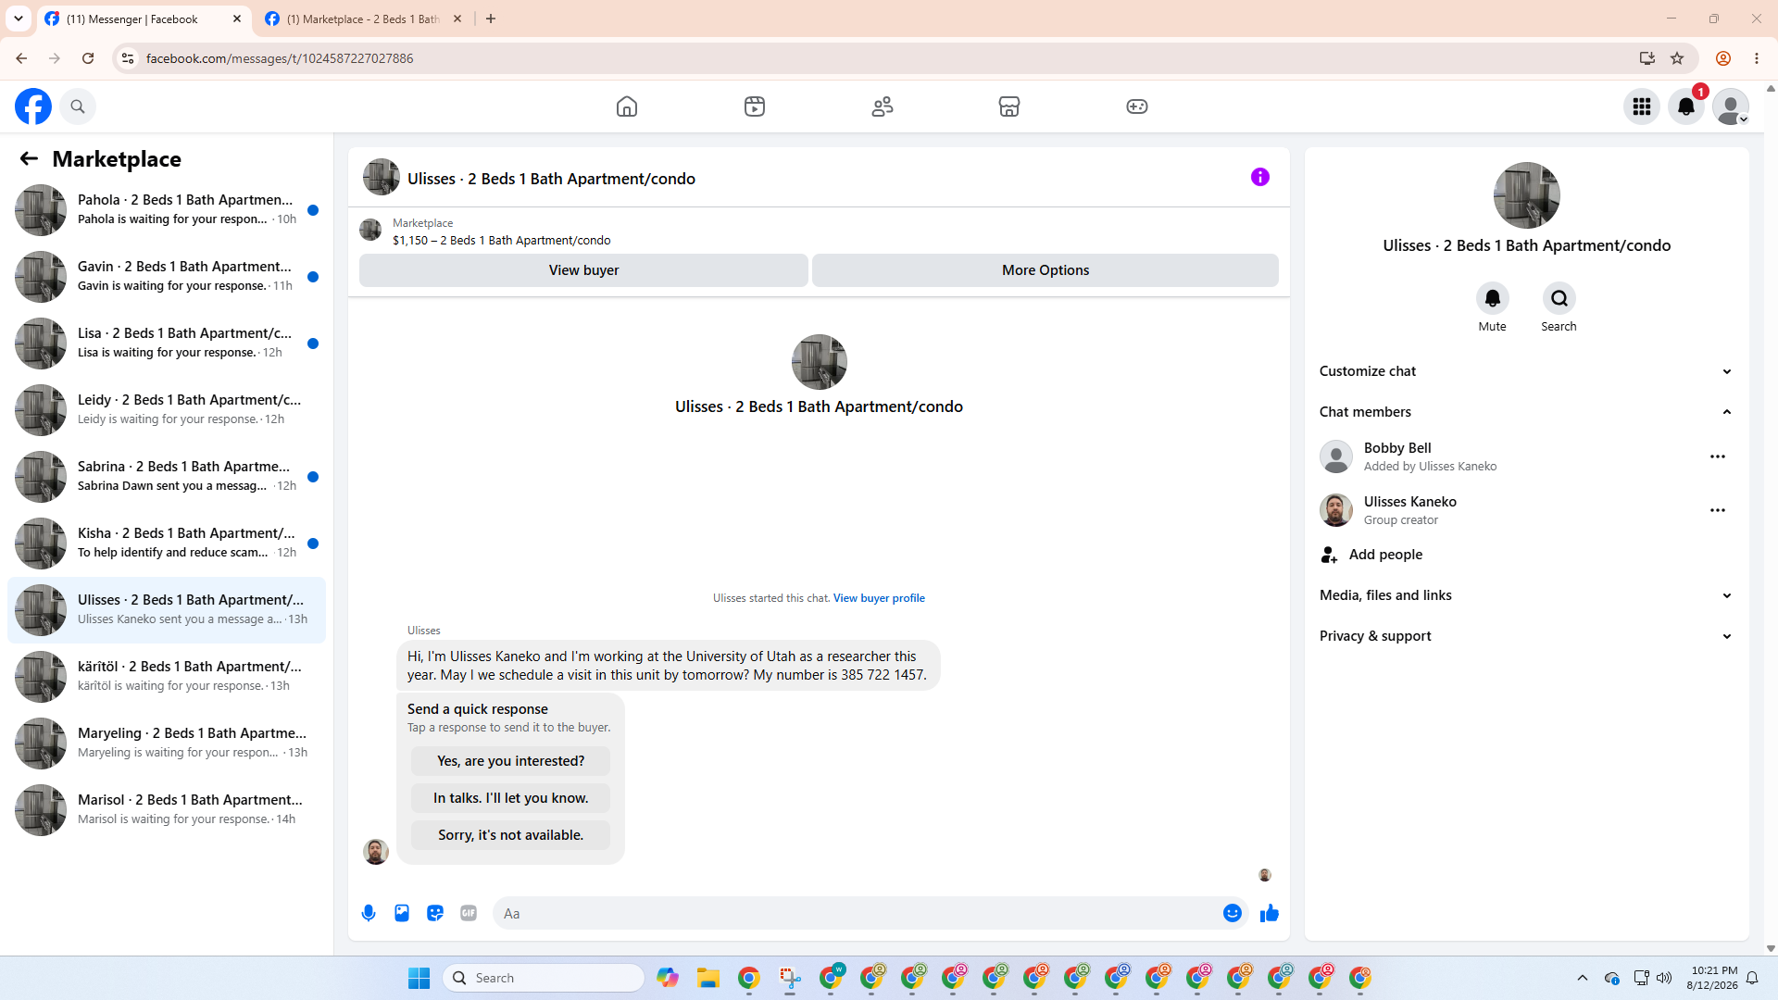This screenshot has width=1778, height=1000.
Task: Bookmark this page with the star
Action: pyautogui.click(x=1677, y=58)
